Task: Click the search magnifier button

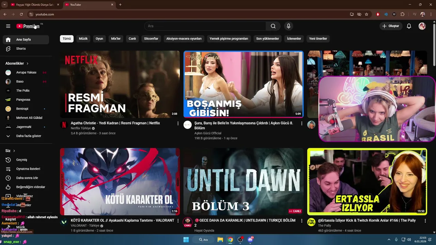Action: pyautogui.click(x=273, y=26)
